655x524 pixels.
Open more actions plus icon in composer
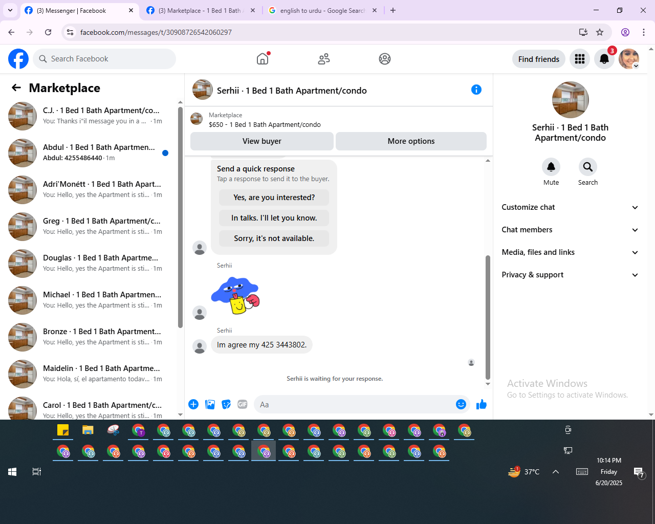pyautogui.click(x=193, y=404)
